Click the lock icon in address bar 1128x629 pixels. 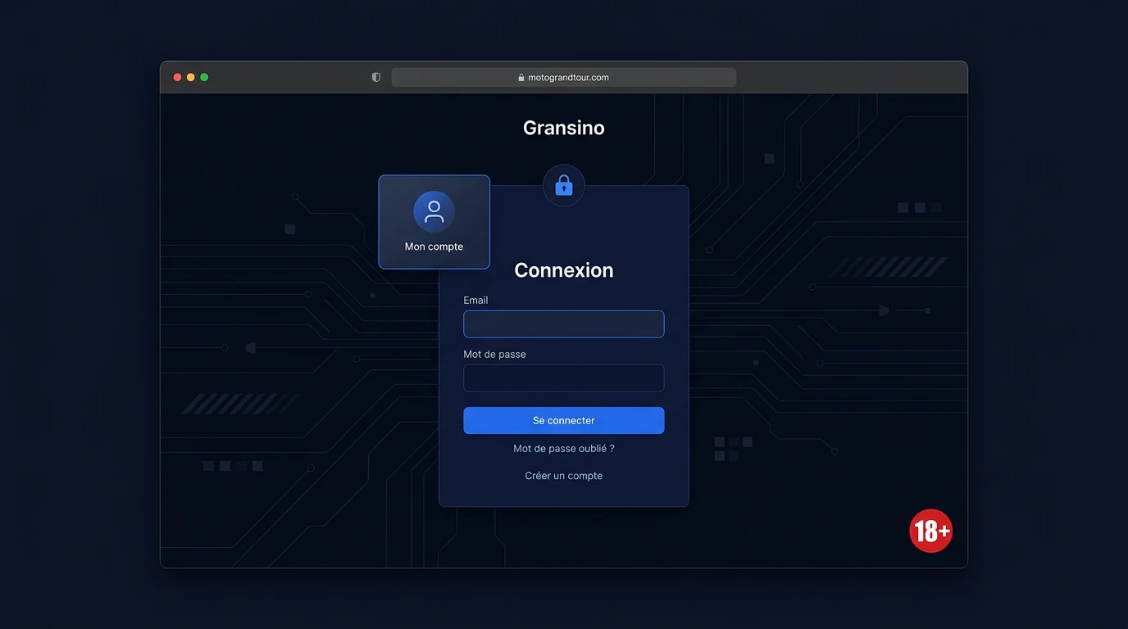(x=521, y=78)
